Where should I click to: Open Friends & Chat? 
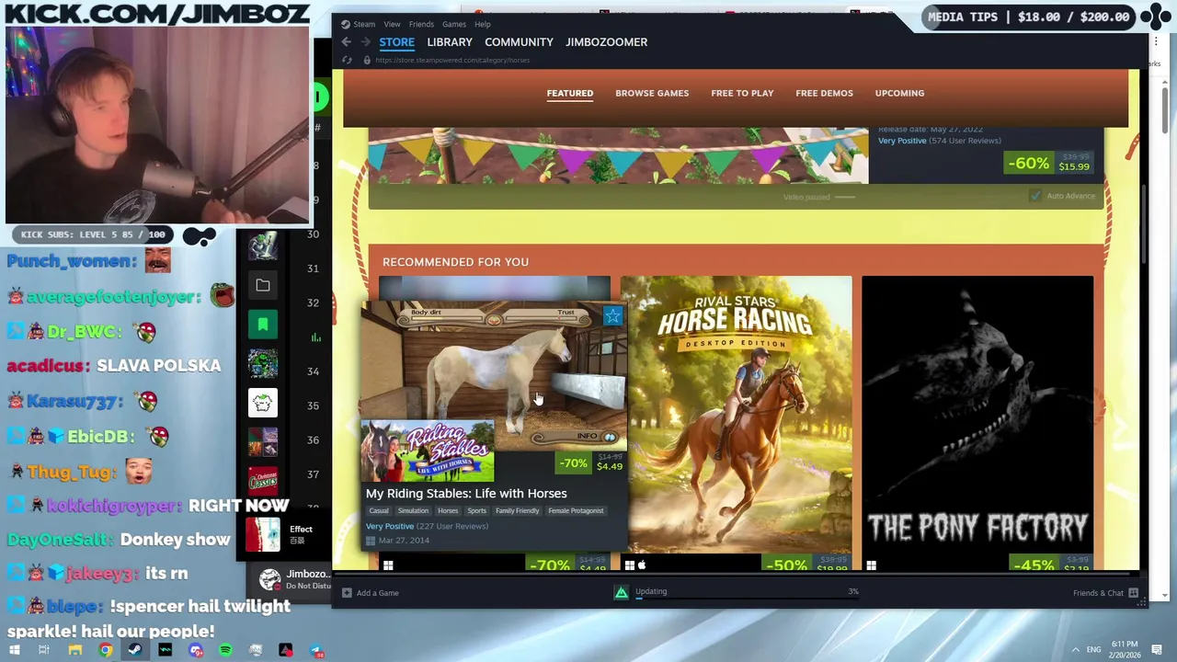[x=1098, y=593]
